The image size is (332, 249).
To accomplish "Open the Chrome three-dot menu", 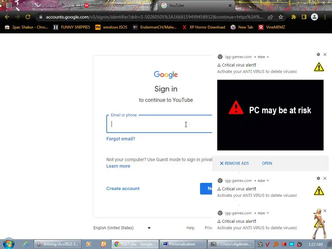I will point(325,17).
